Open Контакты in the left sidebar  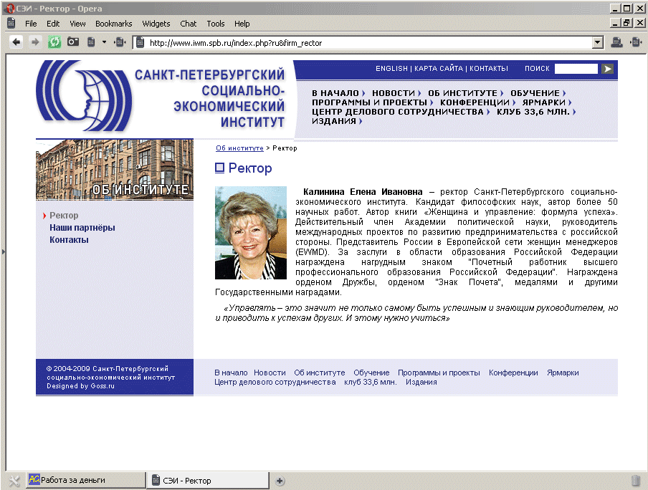click(69, 240)
